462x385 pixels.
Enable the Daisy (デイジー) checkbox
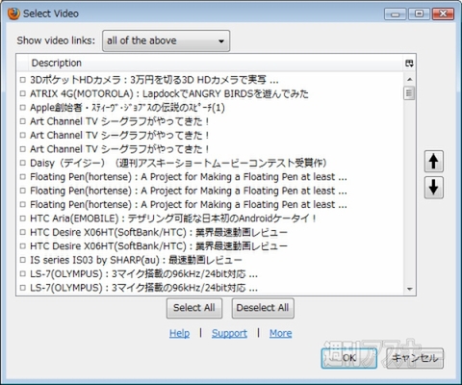coord(22,163)
